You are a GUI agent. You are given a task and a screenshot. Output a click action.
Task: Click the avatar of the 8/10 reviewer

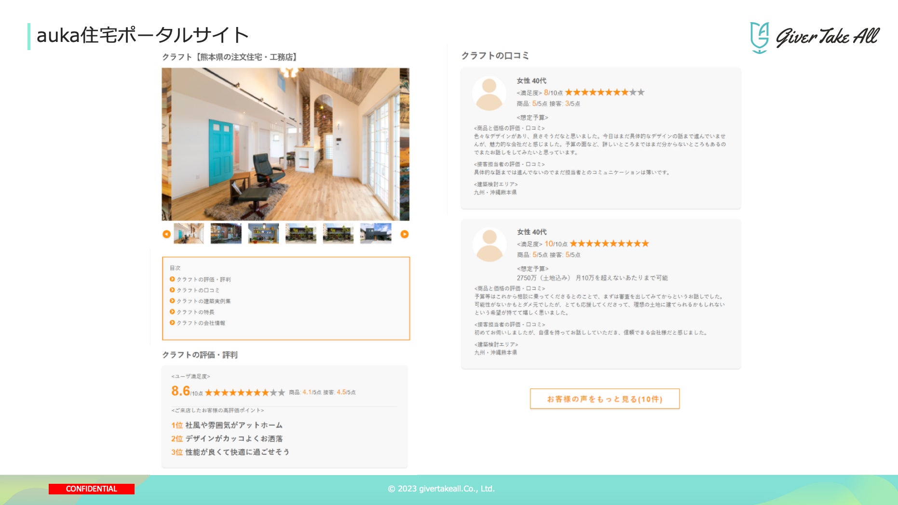(x=489, y=94)
